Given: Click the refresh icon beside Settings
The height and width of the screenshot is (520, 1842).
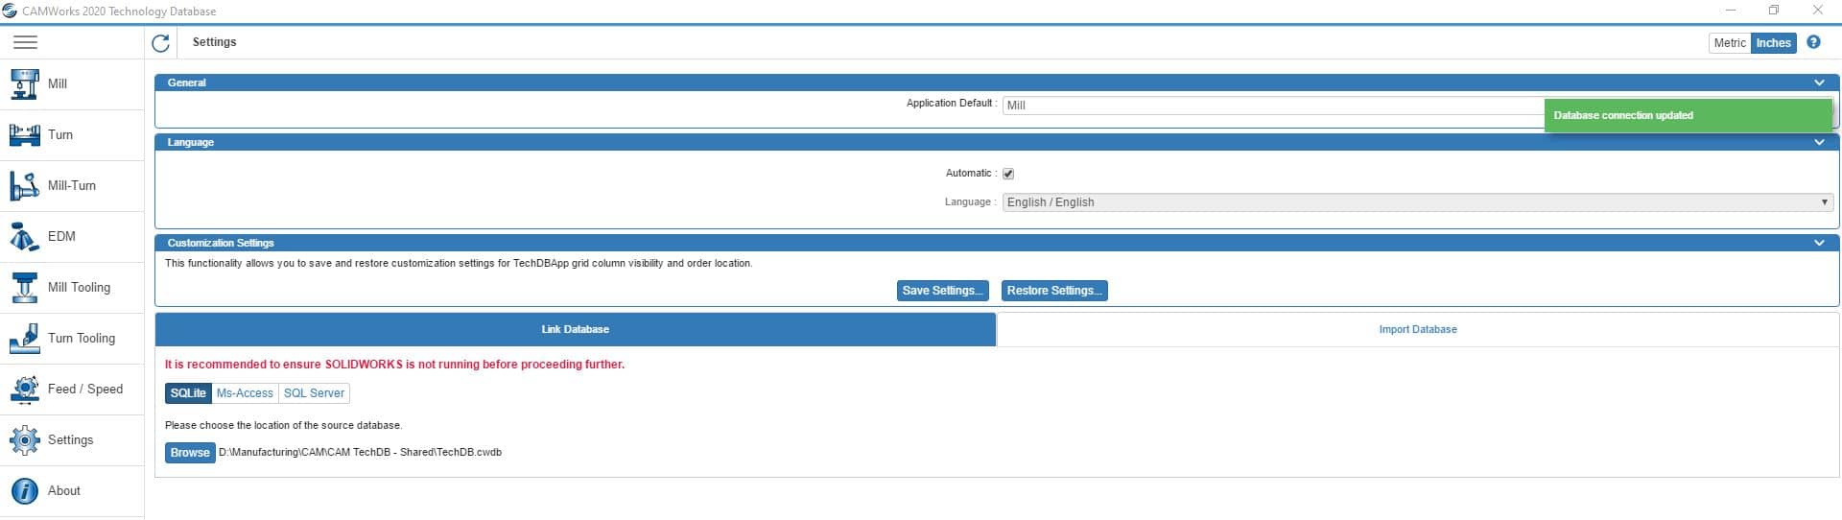Looking at the screenshot, I should coord(161,43).
